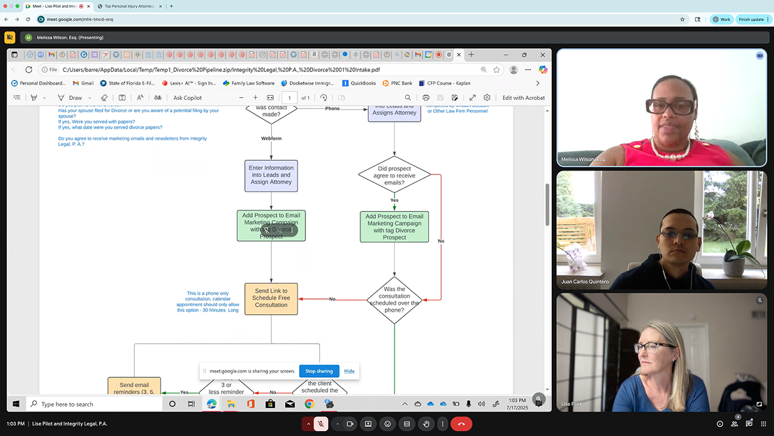This screenshot has width=774, height=436.
Task: Open Family Law Software bookmark
Action: point(248,83)
